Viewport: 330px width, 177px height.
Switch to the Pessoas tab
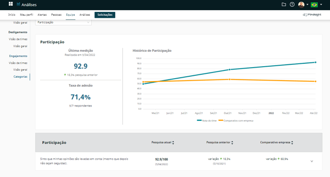[x=56, y=15]
